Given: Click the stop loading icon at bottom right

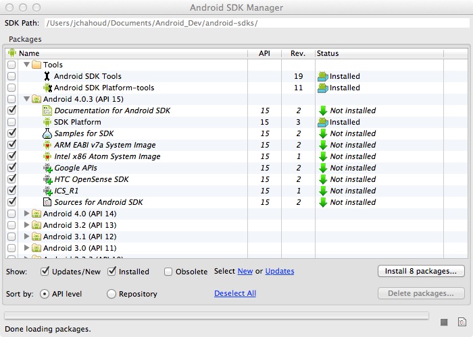Looking at the screenshot, I should tap(444, 321).
